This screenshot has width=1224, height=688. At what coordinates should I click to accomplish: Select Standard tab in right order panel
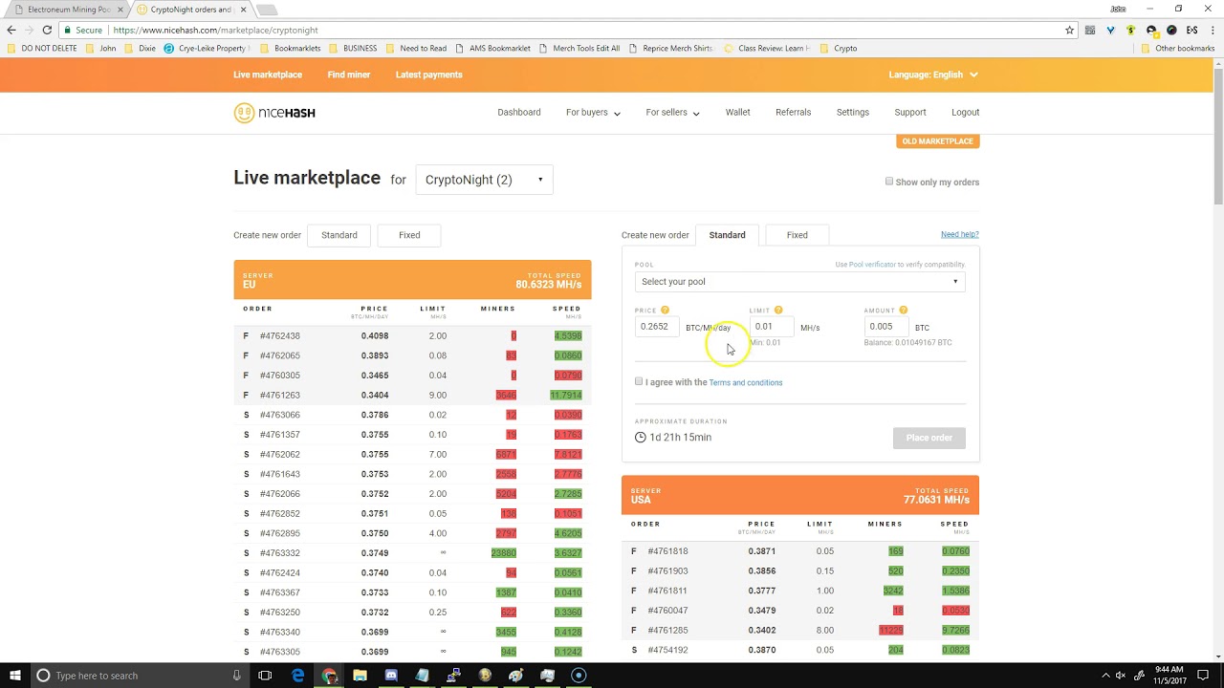pos(727,235)
